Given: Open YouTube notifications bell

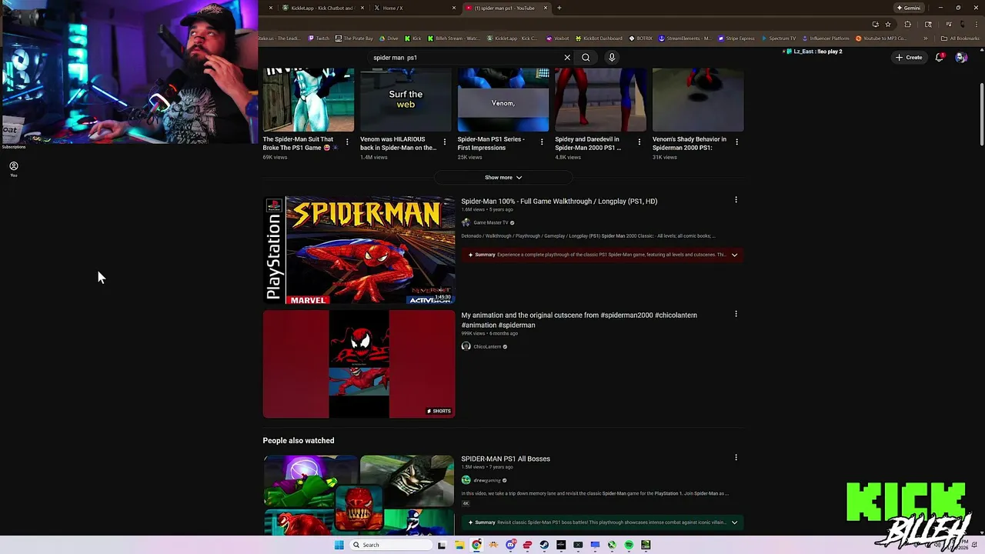Looking at the screenshot, I should tap(940, 57).
